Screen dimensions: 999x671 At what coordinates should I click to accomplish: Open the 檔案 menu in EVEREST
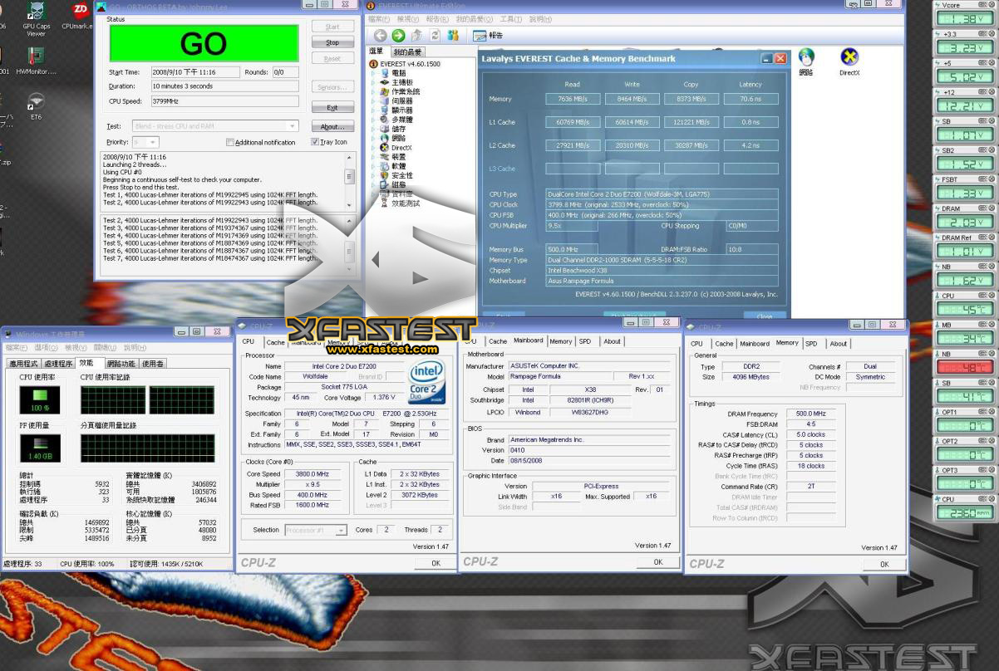tap(378, 19)
